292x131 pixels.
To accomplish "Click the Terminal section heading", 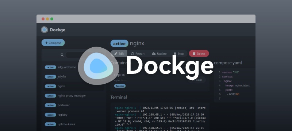I will (x=119, y=97).
